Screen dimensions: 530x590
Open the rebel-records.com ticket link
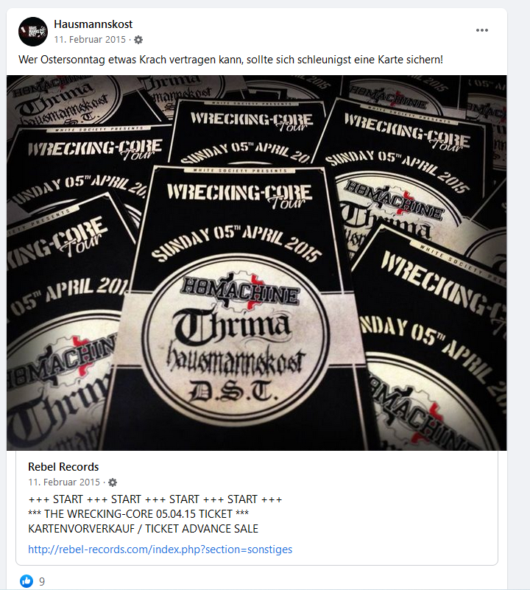[160, 549]
